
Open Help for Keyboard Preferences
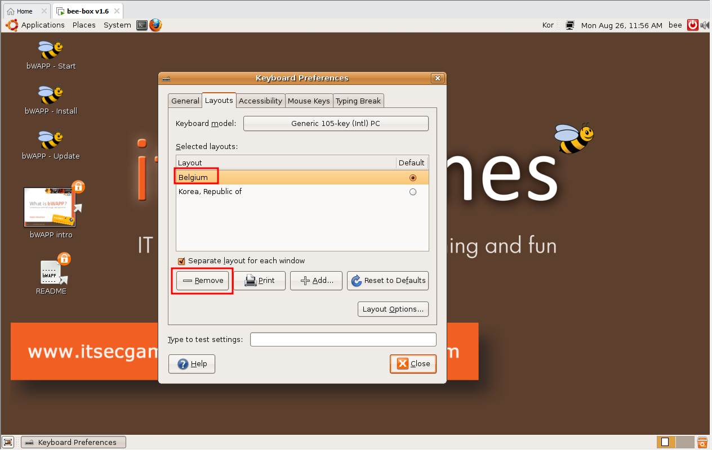(192, 364)
